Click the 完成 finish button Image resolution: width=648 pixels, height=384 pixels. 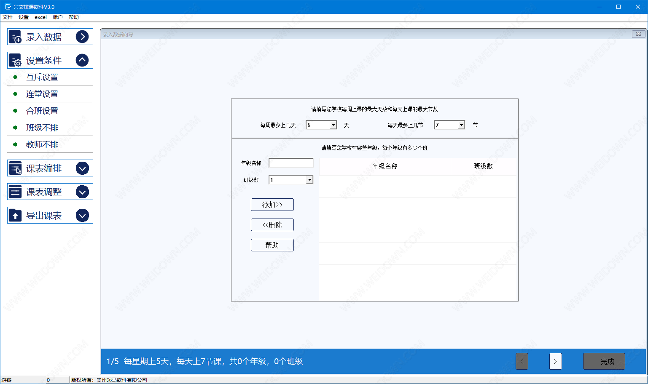tap(604, 361)
